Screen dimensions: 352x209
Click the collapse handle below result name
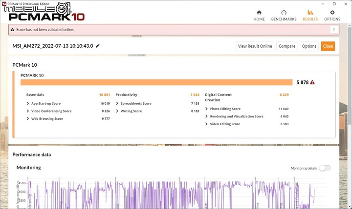[x=137, y=55]
